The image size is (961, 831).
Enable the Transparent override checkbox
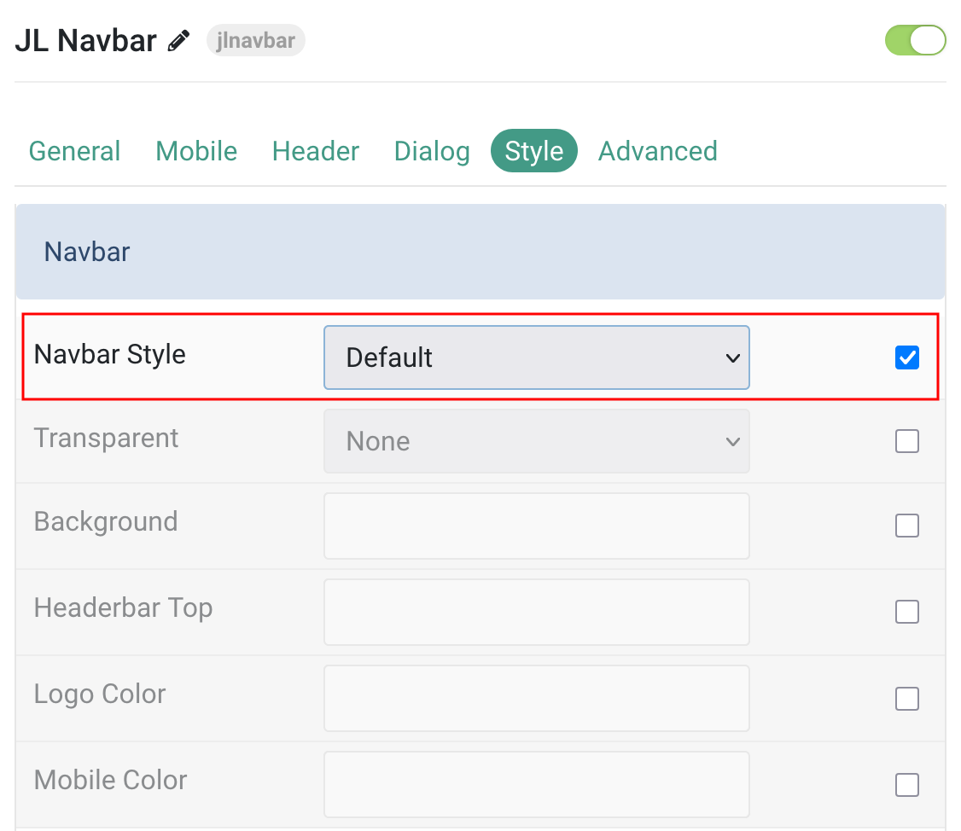pos(906,441)
